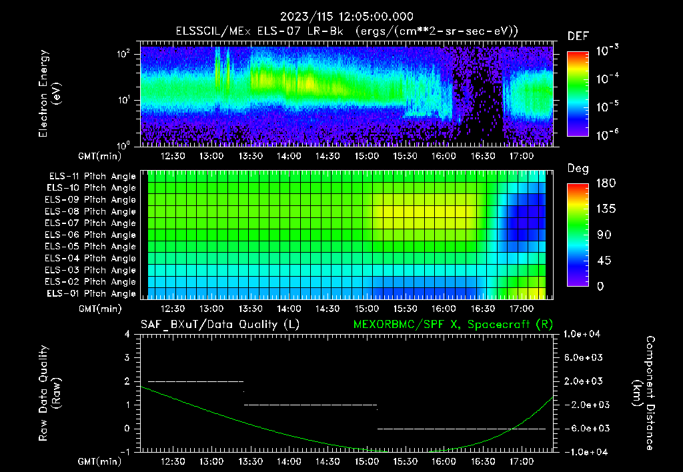Click GMT(min) label under the data quality plot
Screen dimensions: 683x472
tap(100, 461)
